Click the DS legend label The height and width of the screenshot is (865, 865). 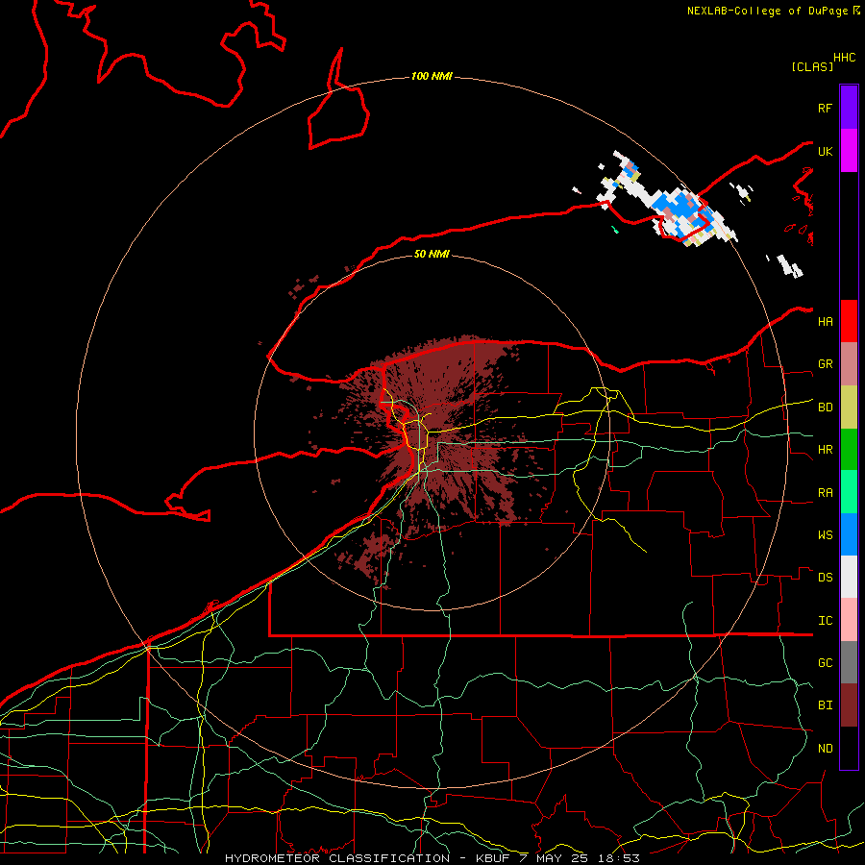[826, 578]
